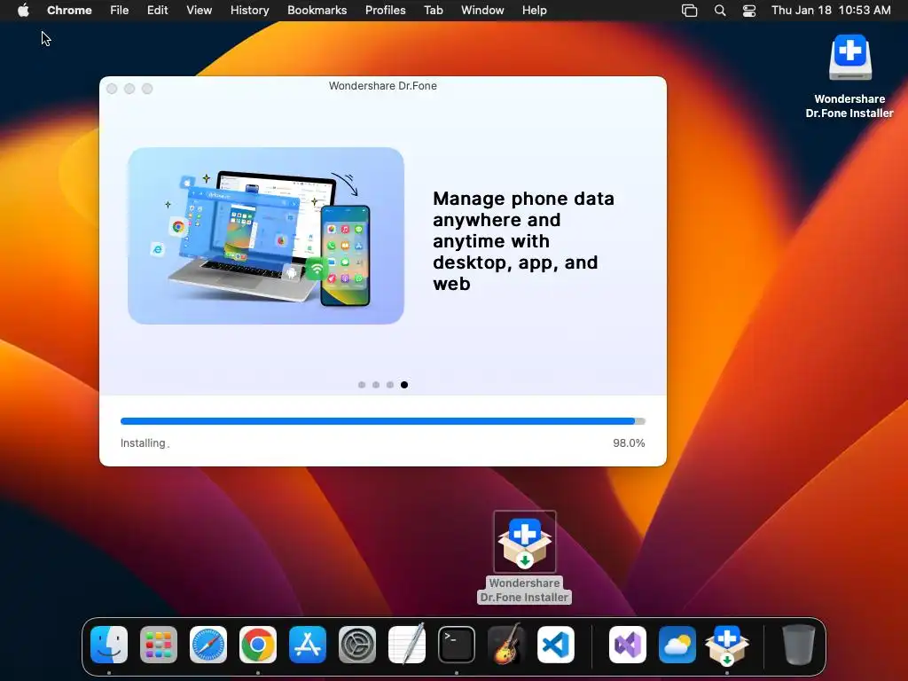Click the Installing status text
The height and width of the screenshot is (681, 908).
(x=145, y=443)
